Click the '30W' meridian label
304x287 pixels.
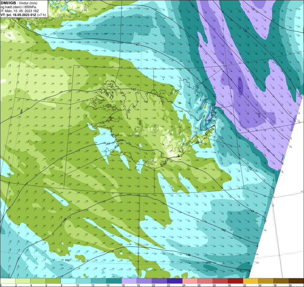22,111
